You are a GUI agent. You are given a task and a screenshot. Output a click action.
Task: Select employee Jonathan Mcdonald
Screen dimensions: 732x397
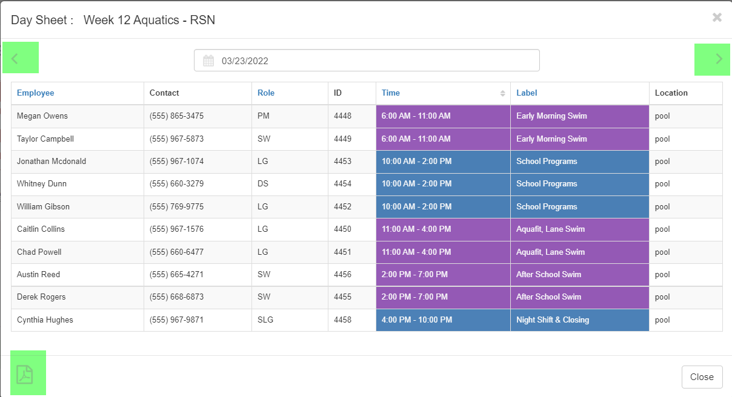point(52,161)
